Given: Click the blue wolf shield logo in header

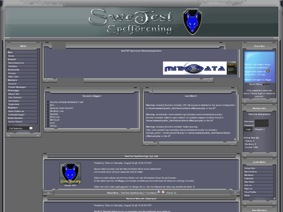Looking at the screenshot, I should (192, 22).
